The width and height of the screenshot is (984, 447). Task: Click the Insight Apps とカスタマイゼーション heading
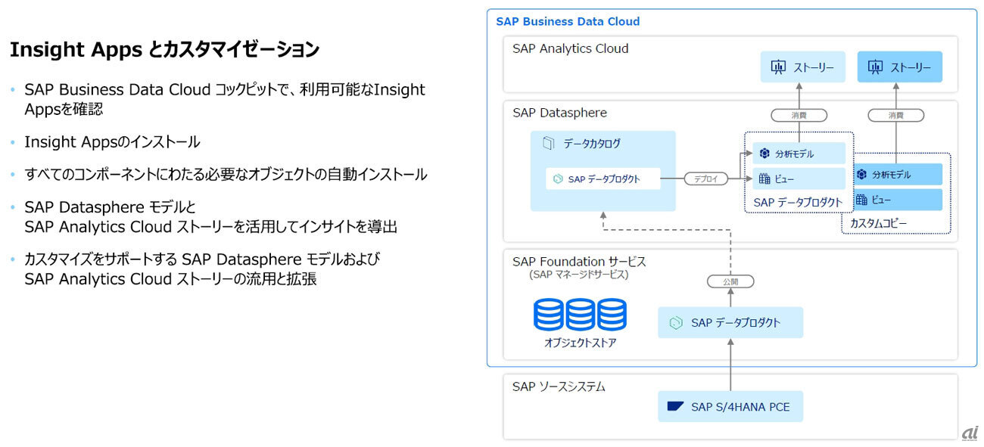click(x=164, y=51)
